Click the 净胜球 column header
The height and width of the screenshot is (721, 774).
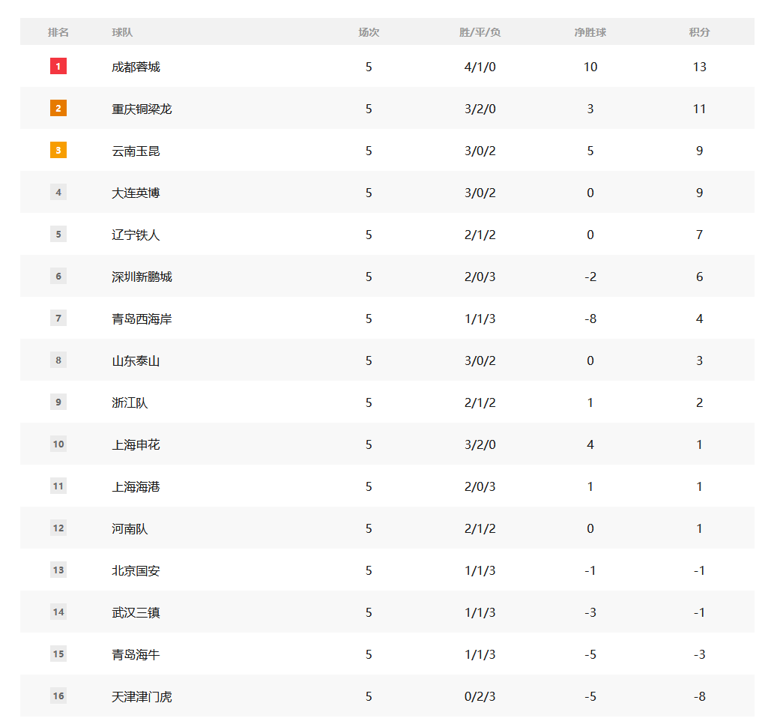click(x=590, y=32)
